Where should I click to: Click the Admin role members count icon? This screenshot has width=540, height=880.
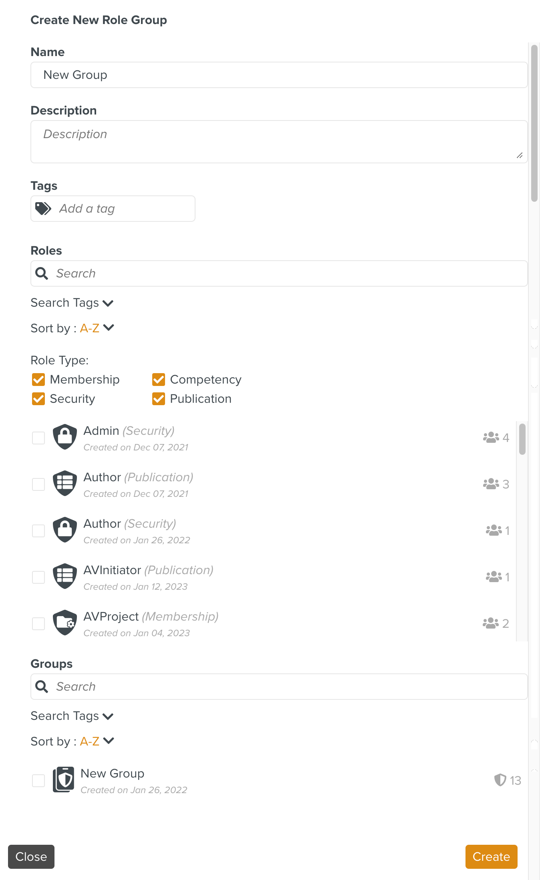point(491,438)
